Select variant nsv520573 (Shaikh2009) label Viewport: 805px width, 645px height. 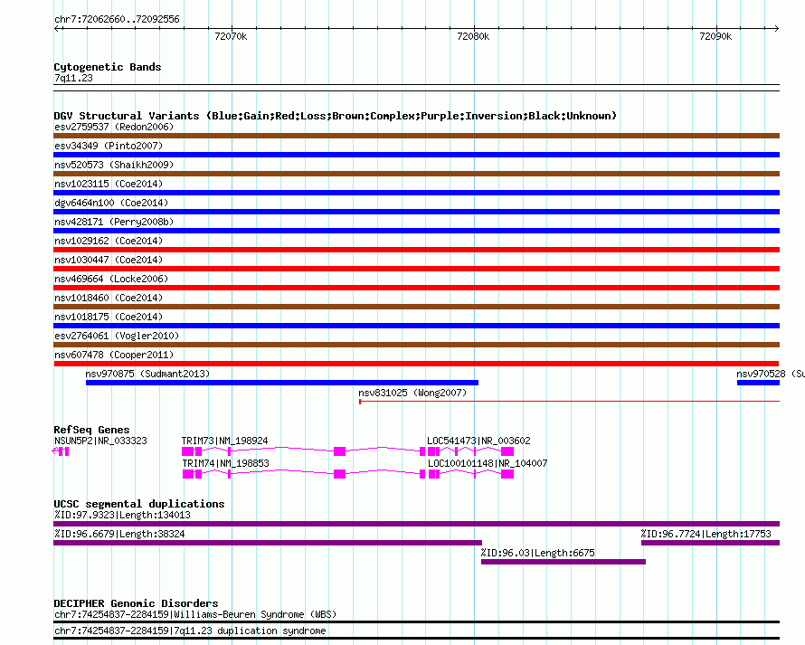[114, 165]
